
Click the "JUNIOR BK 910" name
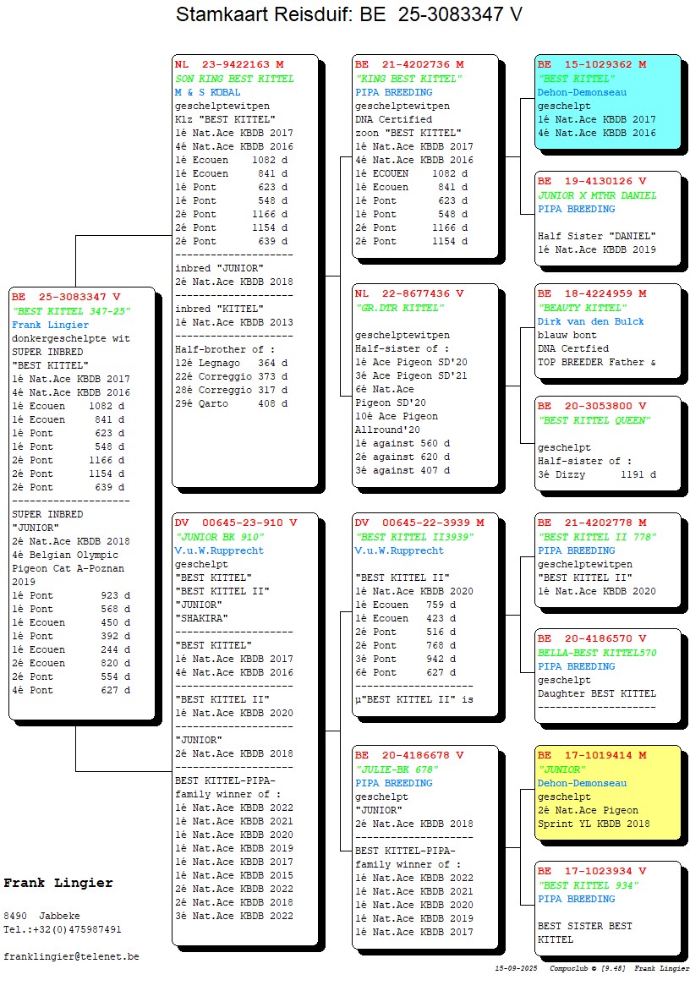point(219,537)
